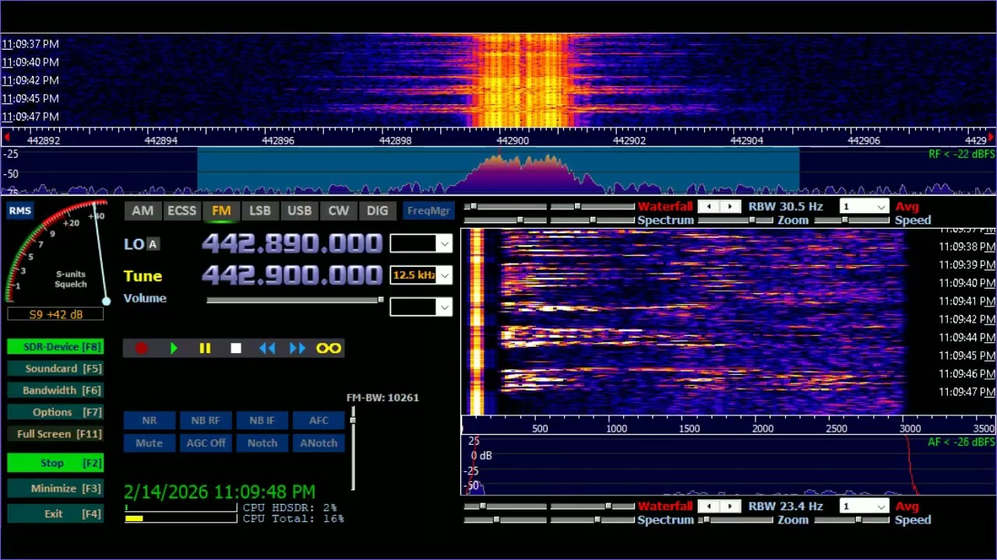The height and width of the screenshot is (560, 997).
Task: Fast forward using the blue double-right arrows
Action: (298, 348)
